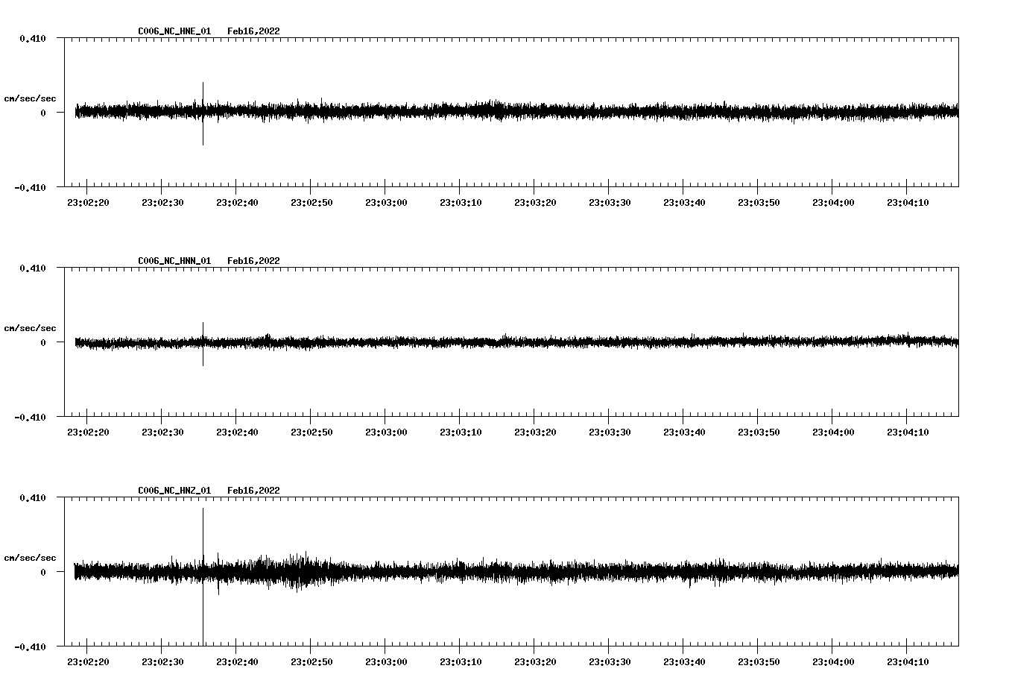Image resolution: width=1012 pixels, height=689 pixels.
Task: Click the 0 baseline label on HNE axis
Action: (x=43, y=113)
